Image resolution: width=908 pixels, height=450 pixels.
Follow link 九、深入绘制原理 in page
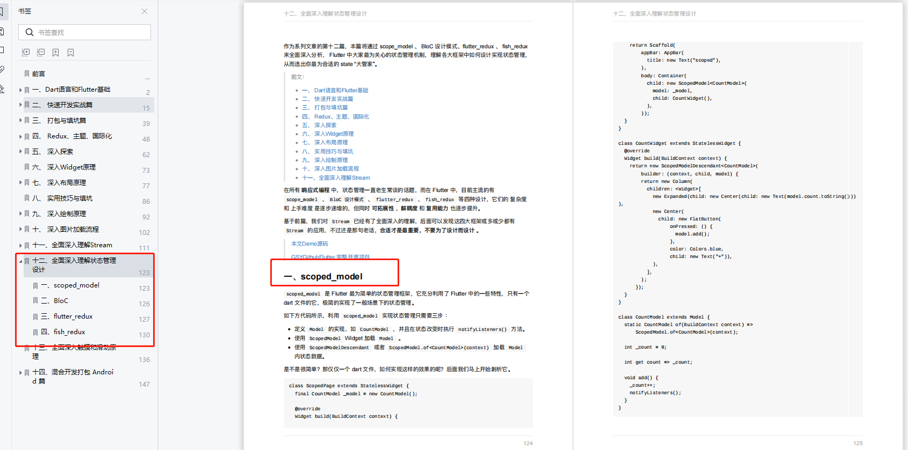click(325, 160)
